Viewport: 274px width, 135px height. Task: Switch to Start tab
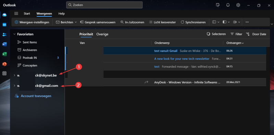[27, 14]
